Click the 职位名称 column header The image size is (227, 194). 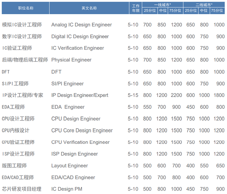click(26, 8)
